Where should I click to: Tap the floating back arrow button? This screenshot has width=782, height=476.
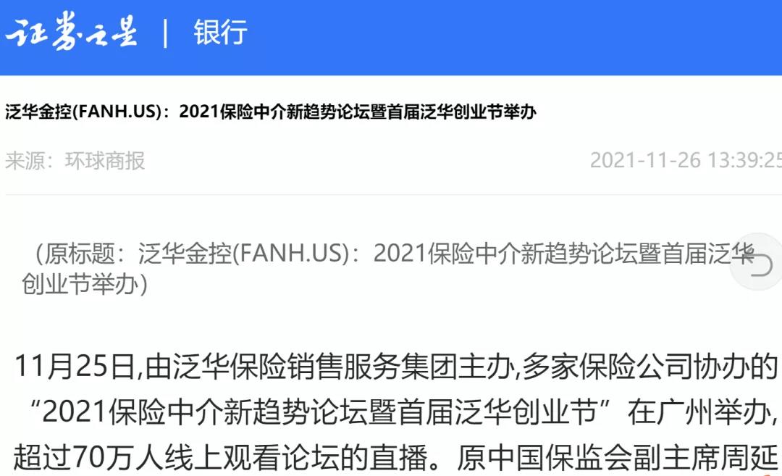point(758,262)
